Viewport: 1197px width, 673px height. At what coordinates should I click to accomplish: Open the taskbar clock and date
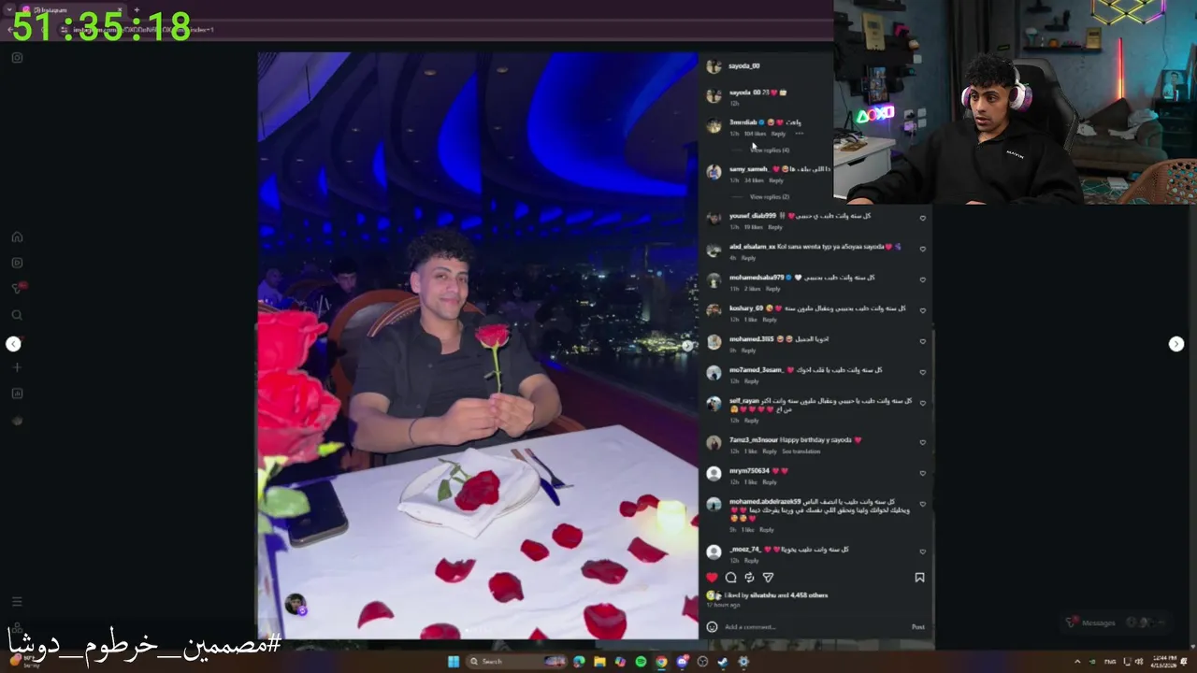pos(1165,662)
